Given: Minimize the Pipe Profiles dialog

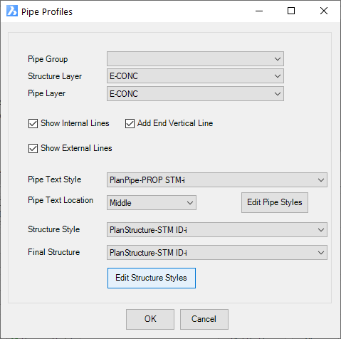Looking at the screenshot, I should pos(259,11).
